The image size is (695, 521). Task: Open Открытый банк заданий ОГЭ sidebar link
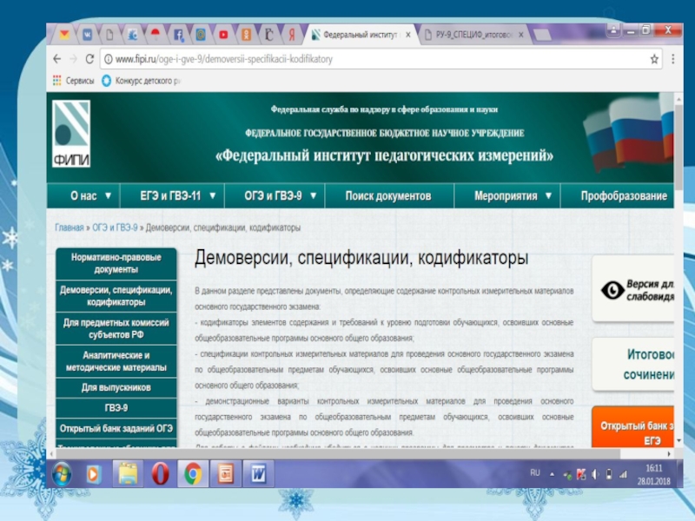[x=116, y=429]
